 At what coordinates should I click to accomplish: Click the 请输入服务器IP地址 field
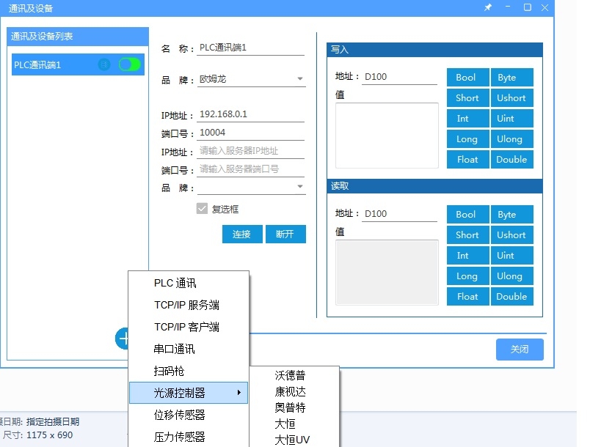point(251,151)
